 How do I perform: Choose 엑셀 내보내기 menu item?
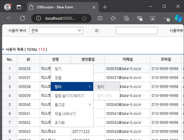72,114
